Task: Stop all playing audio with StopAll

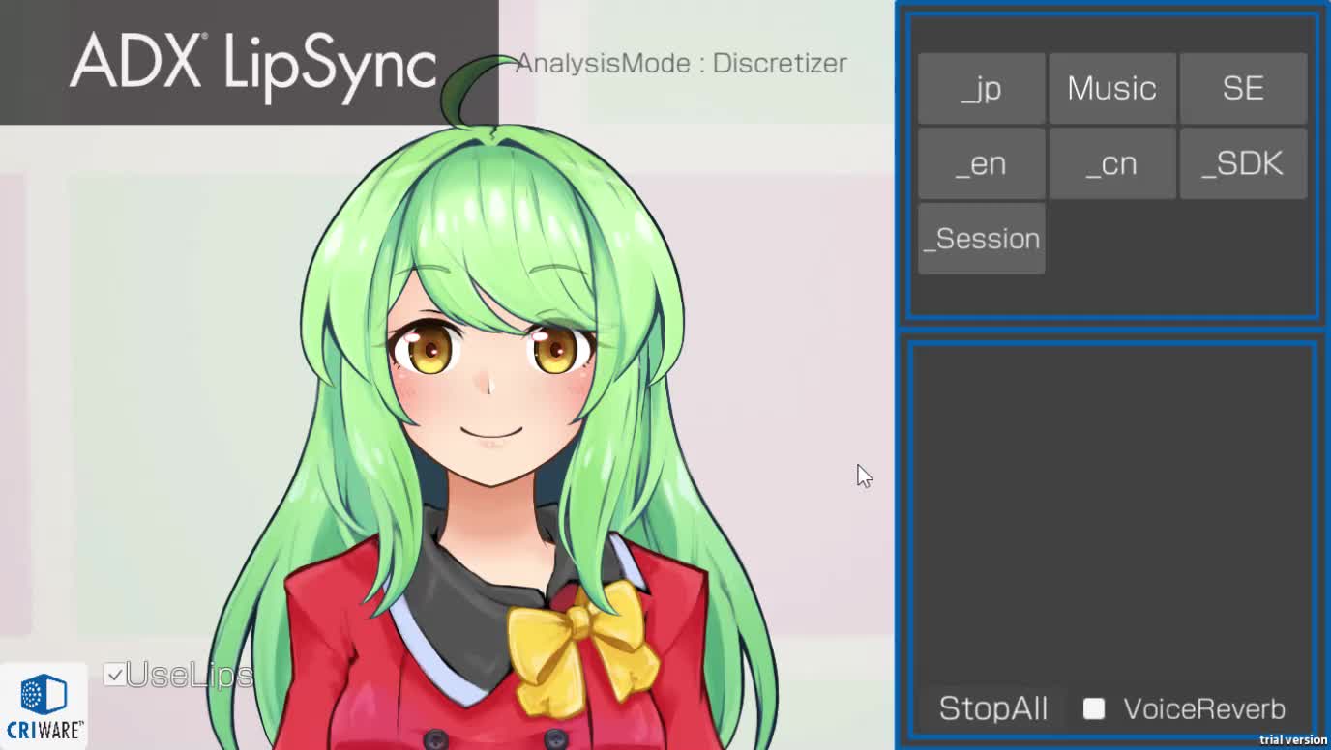Action: tap(993, 708)
